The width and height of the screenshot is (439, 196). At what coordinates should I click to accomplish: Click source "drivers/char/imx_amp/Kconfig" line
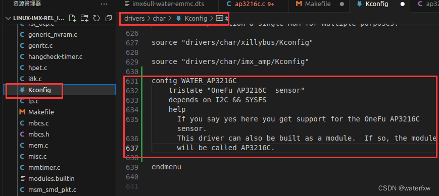coord(230,62)
